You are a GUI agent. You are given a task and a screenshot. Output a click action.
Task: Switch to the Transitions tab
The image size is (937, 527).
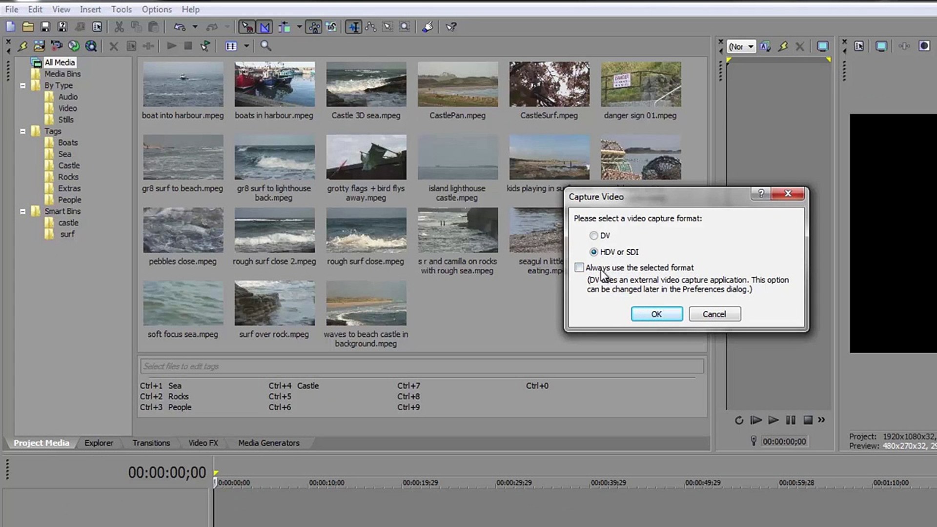pyautogui.click(x=151, y=443)
